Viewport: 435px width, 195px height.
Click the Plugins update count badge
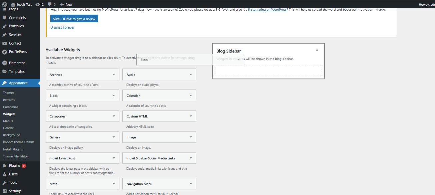[24, 166]
